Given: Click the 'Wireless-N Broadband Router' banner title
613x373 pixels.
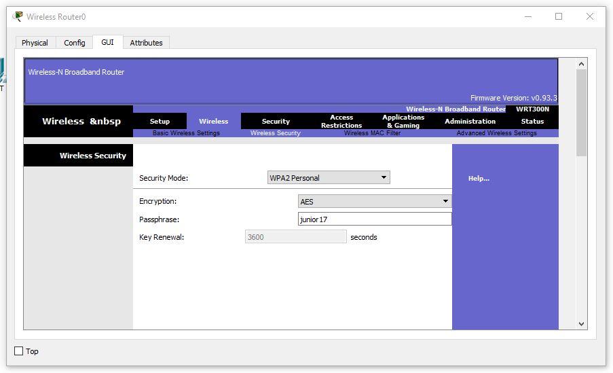Looking at the screenshot, I should (x=76, y=72).
